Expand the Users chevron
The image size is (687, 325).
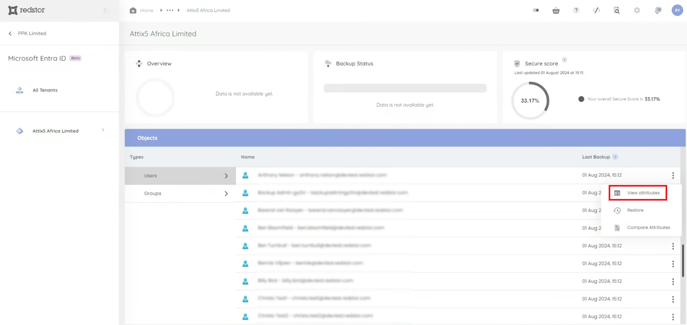(226, 176)
